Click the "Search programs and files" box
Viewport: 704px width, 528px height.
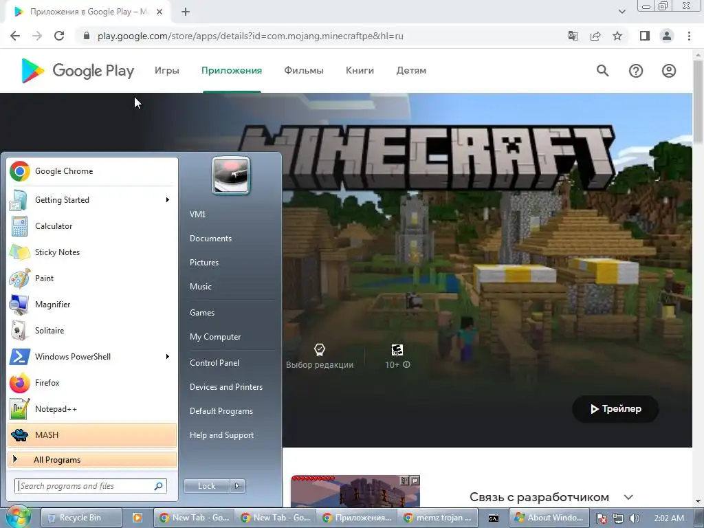(91, 486)
